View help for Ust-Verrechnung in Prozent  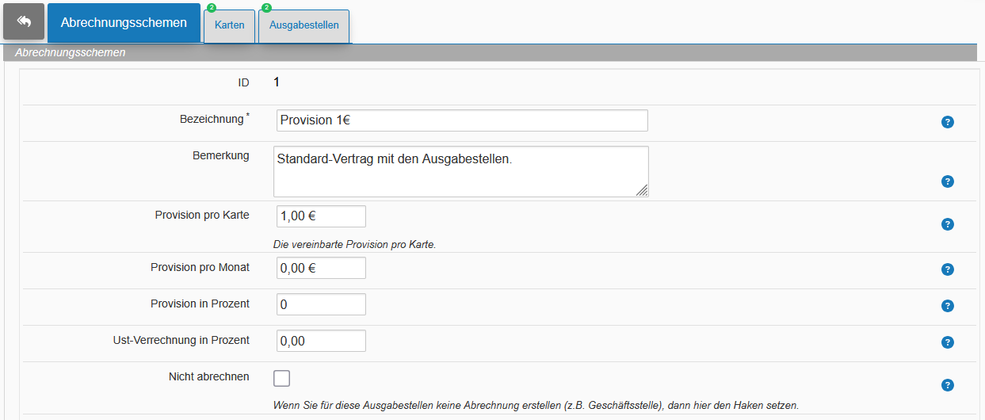[947, 342]
